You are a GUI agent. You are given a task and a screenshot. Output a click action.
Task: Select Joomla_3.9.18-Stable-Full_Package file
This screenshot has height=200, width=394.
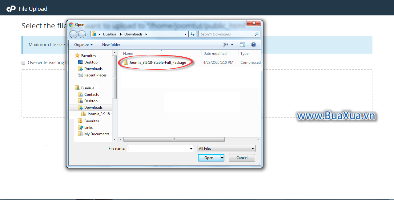tap(158, 63)
